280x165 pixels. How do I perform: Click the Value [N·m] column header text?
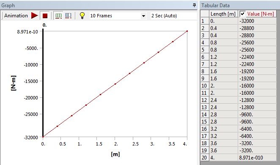click(261, 14)
